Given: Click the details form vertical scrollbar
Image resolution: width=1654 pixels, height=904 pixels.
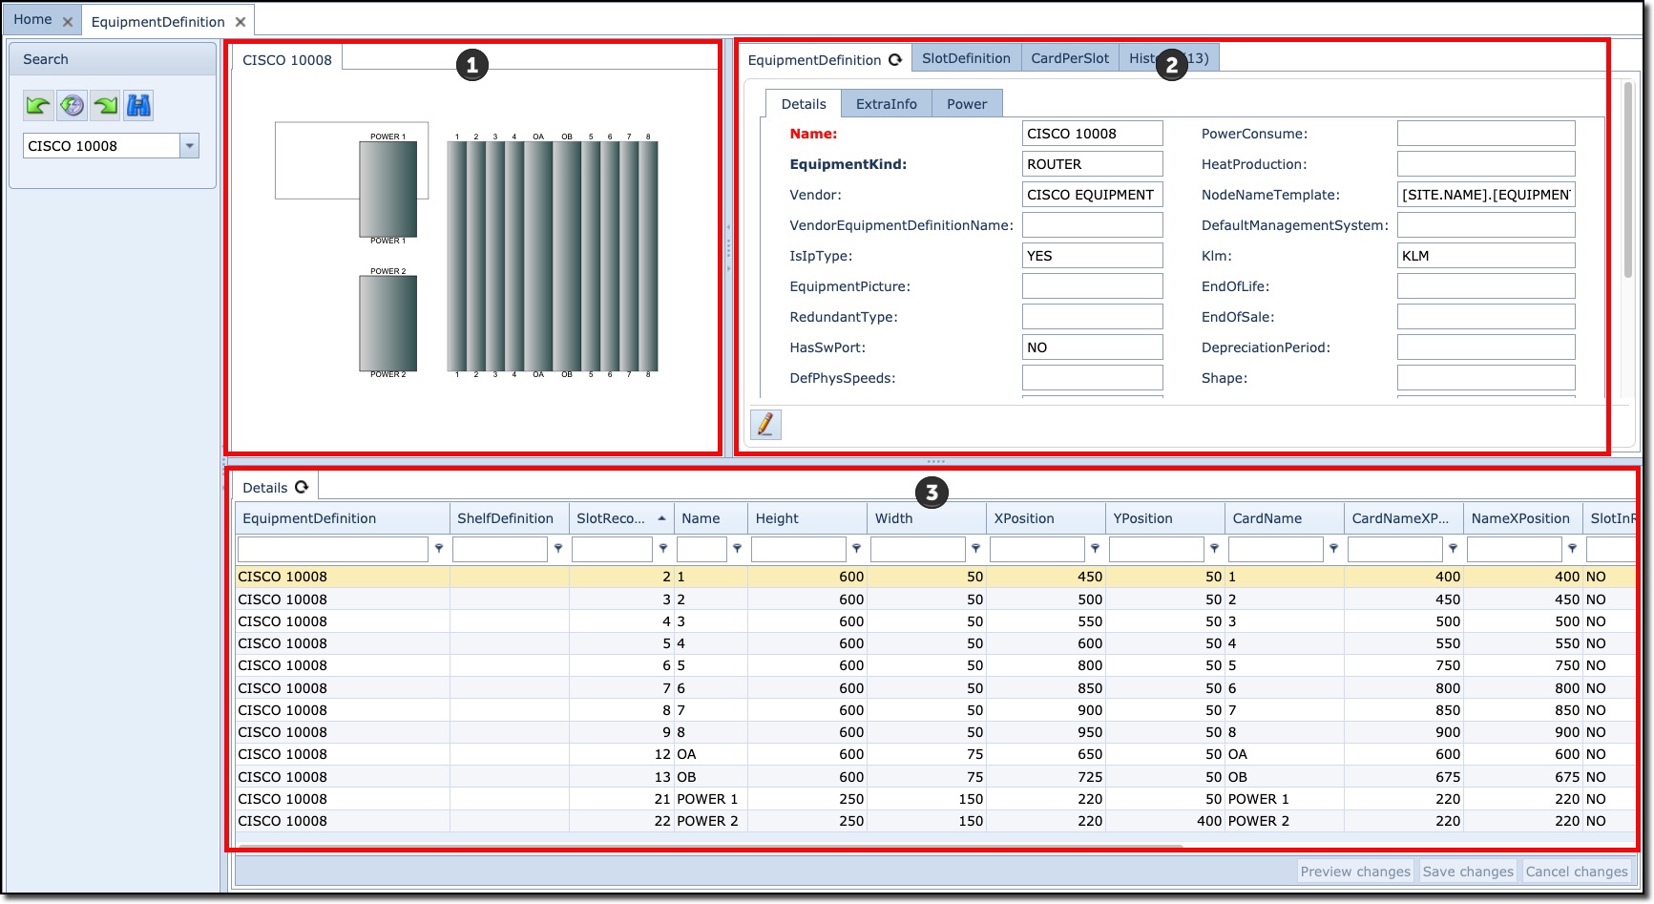Looking at the screenshot, I should (x=1628, y=181).
